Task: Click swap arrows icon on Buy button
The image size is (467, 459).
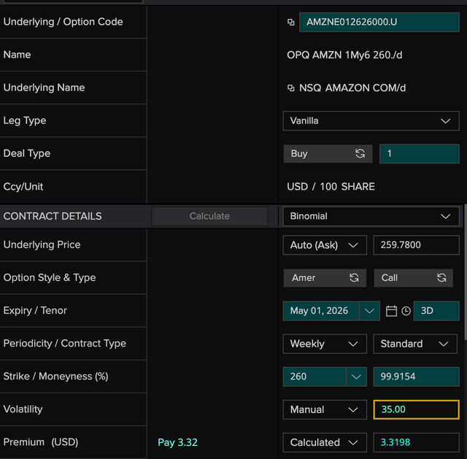Action: coord(360,154)
